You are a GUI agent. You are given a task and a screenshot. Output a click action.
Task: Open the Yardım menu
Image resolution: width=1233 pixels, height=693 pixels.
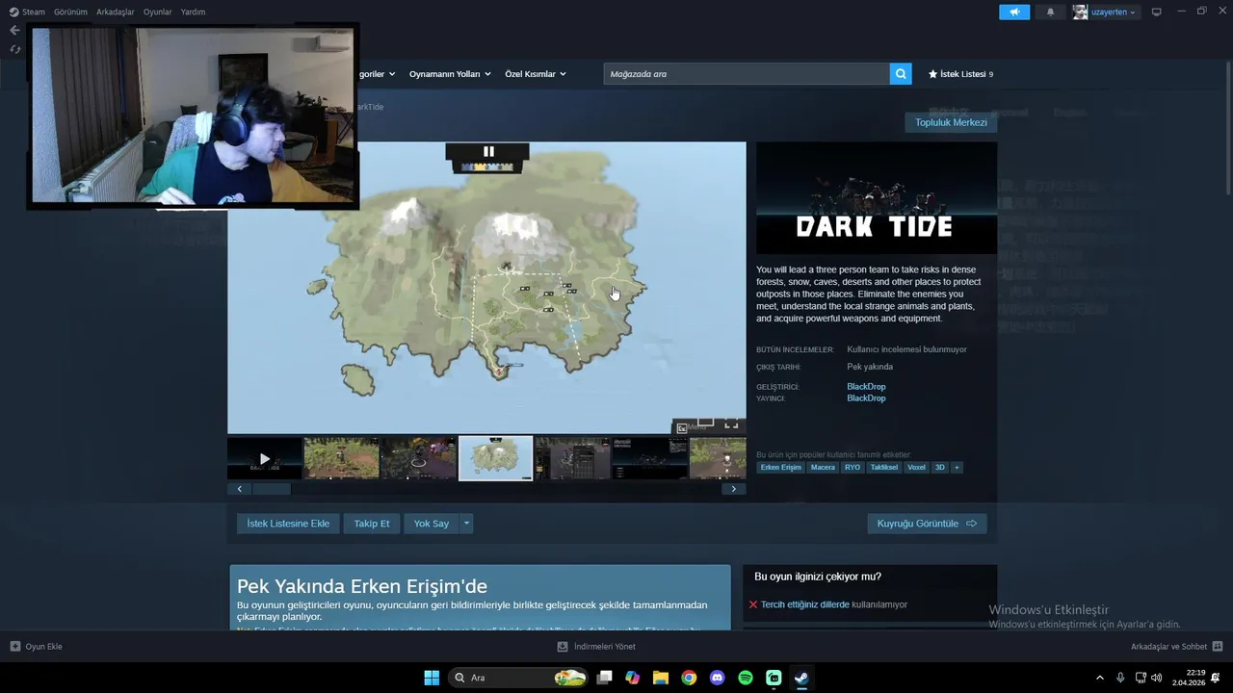193,12
